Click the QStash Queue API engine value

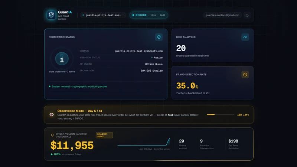point(154,64)
